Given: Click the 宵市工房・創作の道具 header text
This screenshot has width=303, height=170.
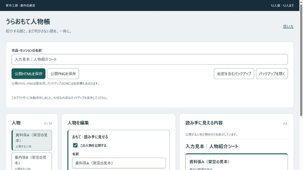Looking at the screenshot, I should [20, 6].
